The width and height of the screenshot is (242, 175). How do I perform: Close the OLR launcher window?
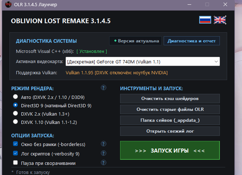coord(225,4)
